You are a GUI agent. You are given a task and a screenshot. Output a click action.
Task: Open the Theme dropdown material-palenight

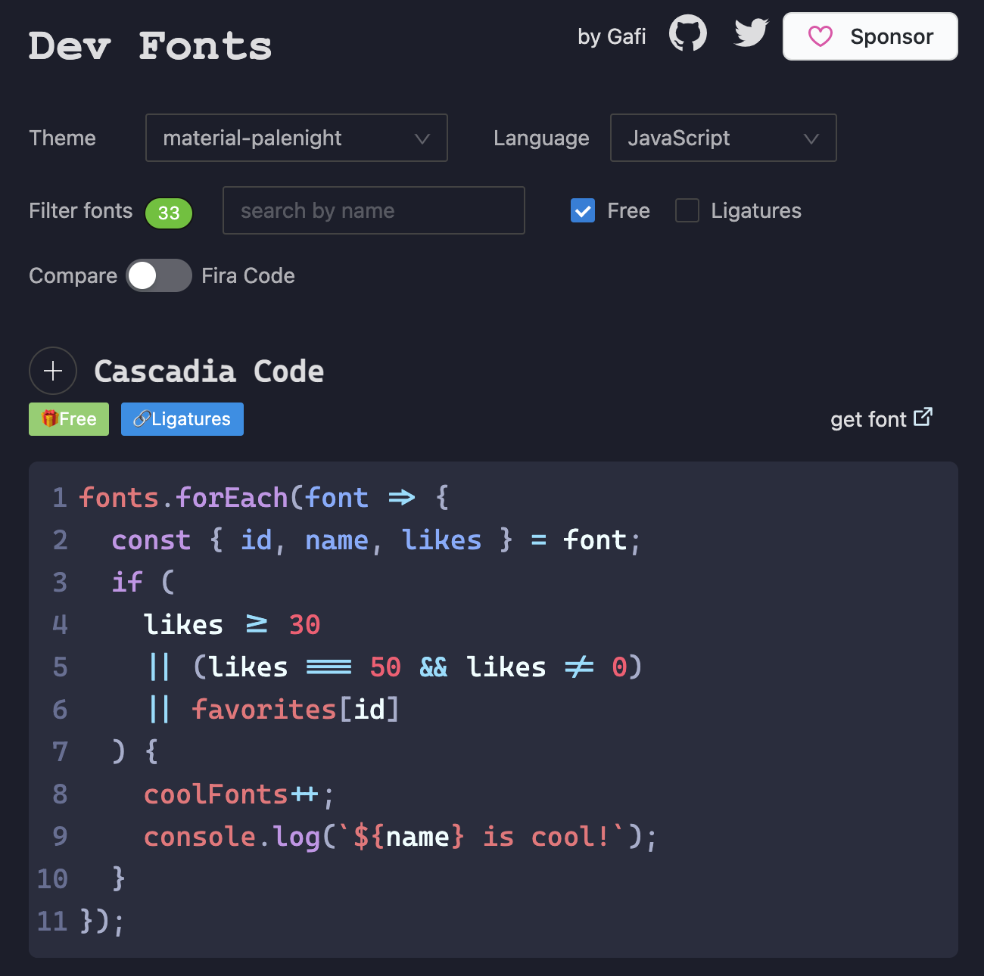[296, 138]
